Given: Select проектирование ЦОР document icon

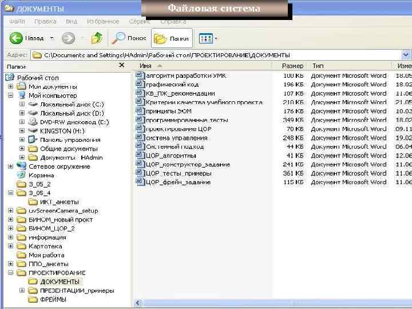Looking at the screenshot, I should [x=140, y=129].
